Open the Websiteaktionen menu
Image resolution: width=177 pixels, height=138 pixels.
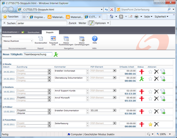[x=11, y=32]
